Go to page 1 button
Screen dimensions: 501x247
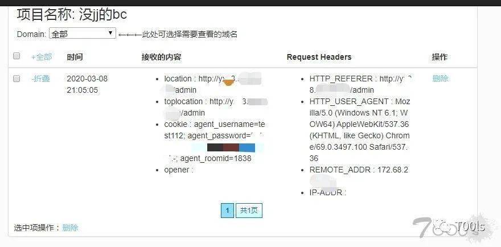point(227,211)
